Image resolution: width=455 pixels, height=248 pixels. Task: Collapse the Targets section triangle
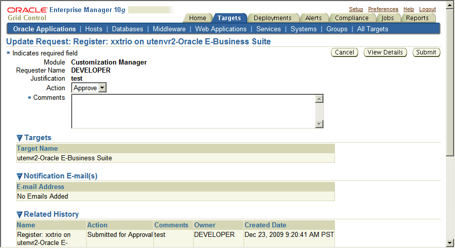point(20,138)
